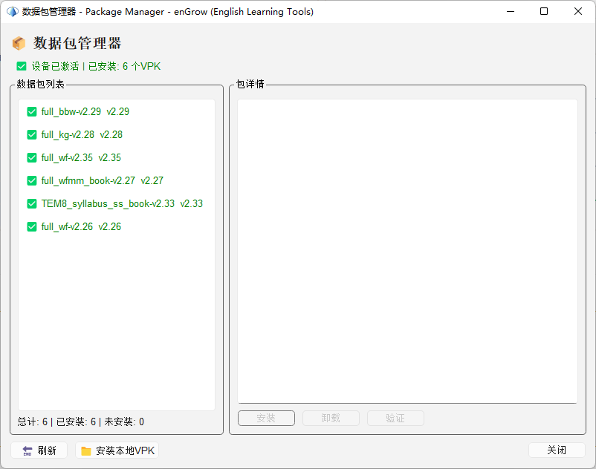The width and height of the screenshot is (596, 469).
Task: Select the full_wf-v2.35 v2.35 row text
Action: tap(81, 157)
